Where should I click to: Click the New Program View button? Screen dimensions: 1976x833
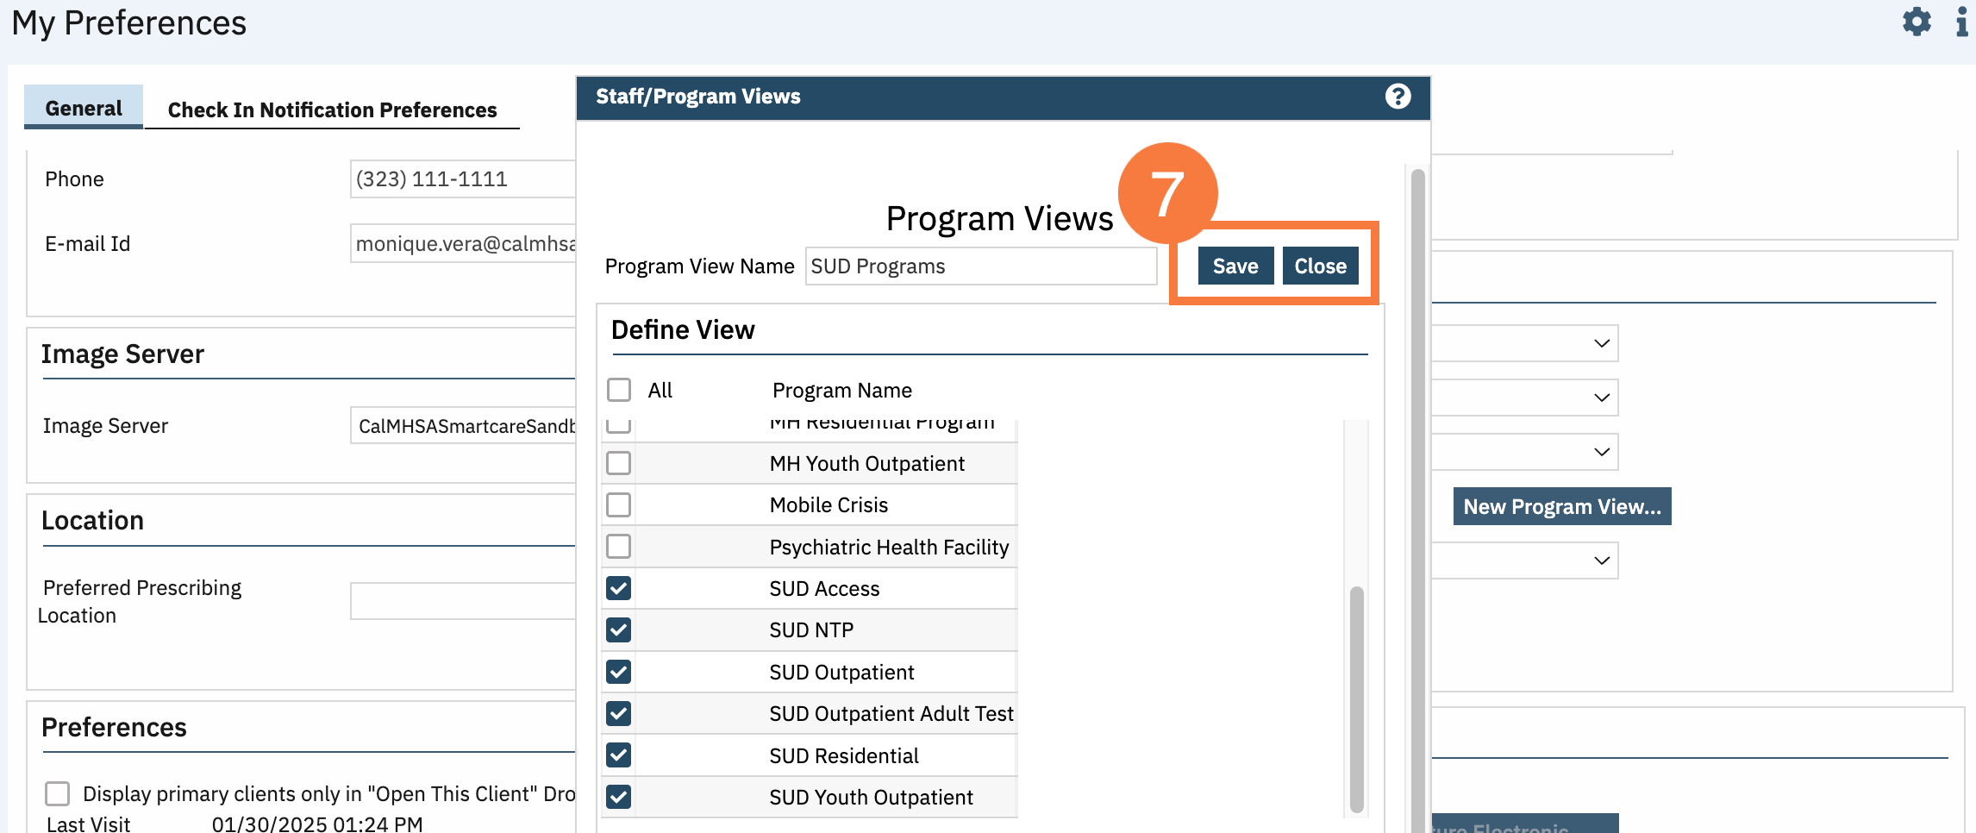click(x=1561, y=506)
